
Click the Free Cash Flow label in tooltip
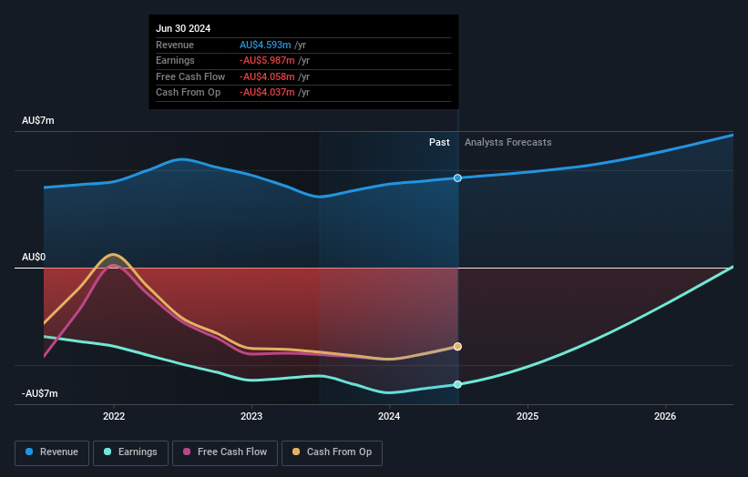pos(190,76)
